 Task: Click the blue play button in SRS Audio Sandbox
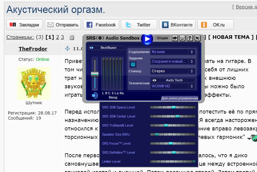tap(147, 39)
